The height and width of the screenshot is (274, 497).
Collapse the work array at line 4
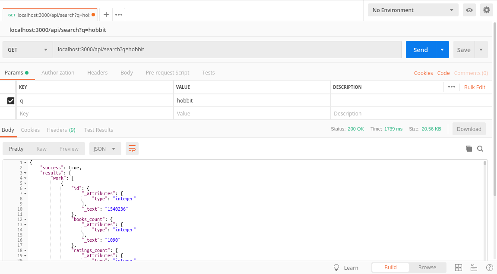tap(25, 178)
